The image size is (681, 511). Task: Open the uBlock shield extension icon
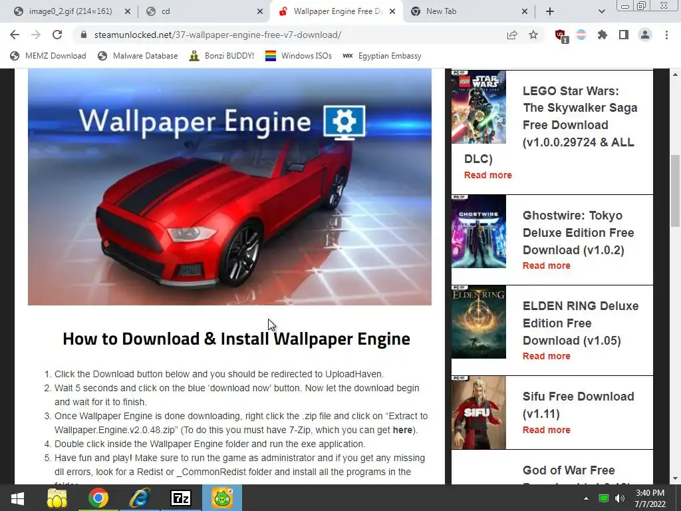[x=561, y=36]
